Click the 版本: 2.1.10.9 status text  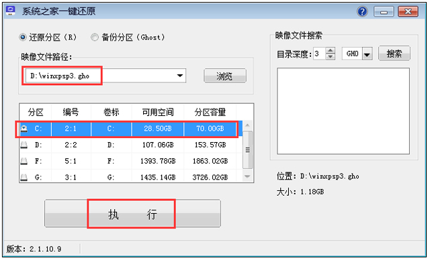pyautogui.click(x=34, y=249)
